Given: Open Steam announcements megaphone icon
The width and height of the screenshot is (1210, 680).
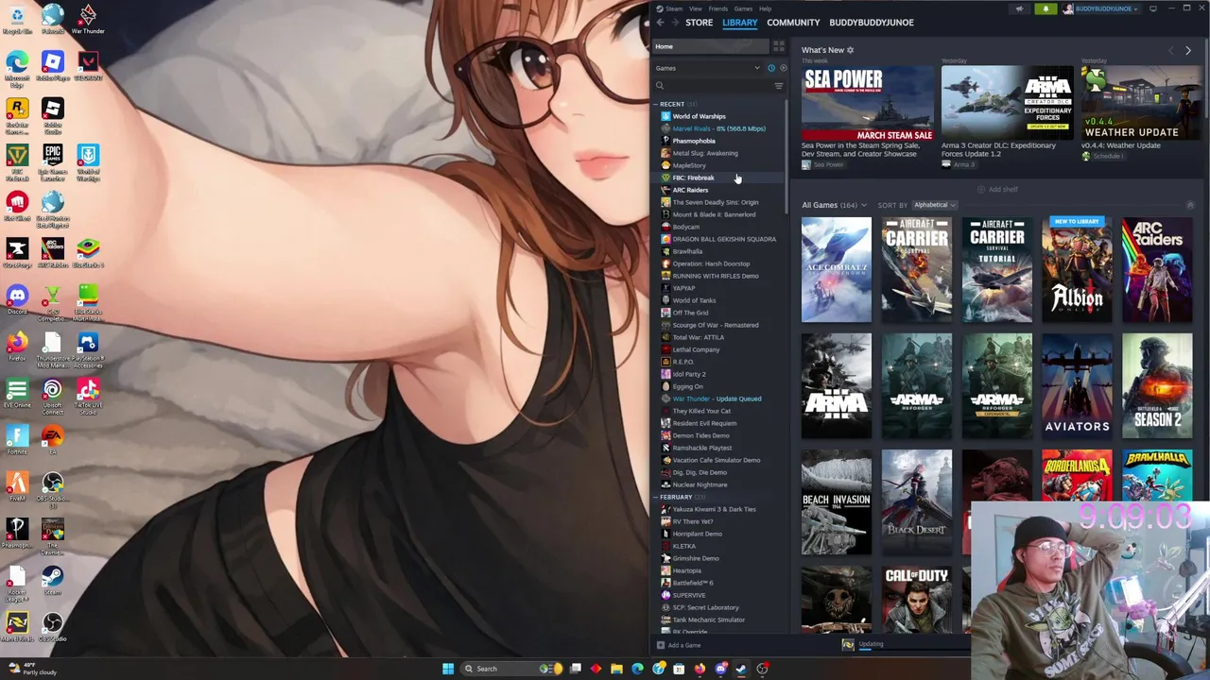Looking at the screenshot, I should 1019,8.
